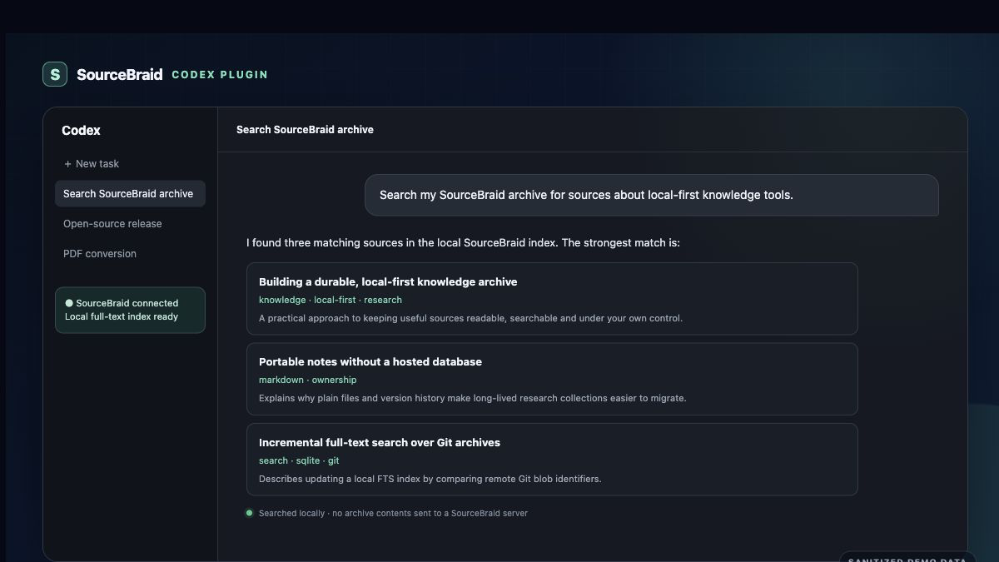Click the Search SourceBraid archive panel title
The height and width of the screenshot is (562, 999).
[x=305, y=130]
